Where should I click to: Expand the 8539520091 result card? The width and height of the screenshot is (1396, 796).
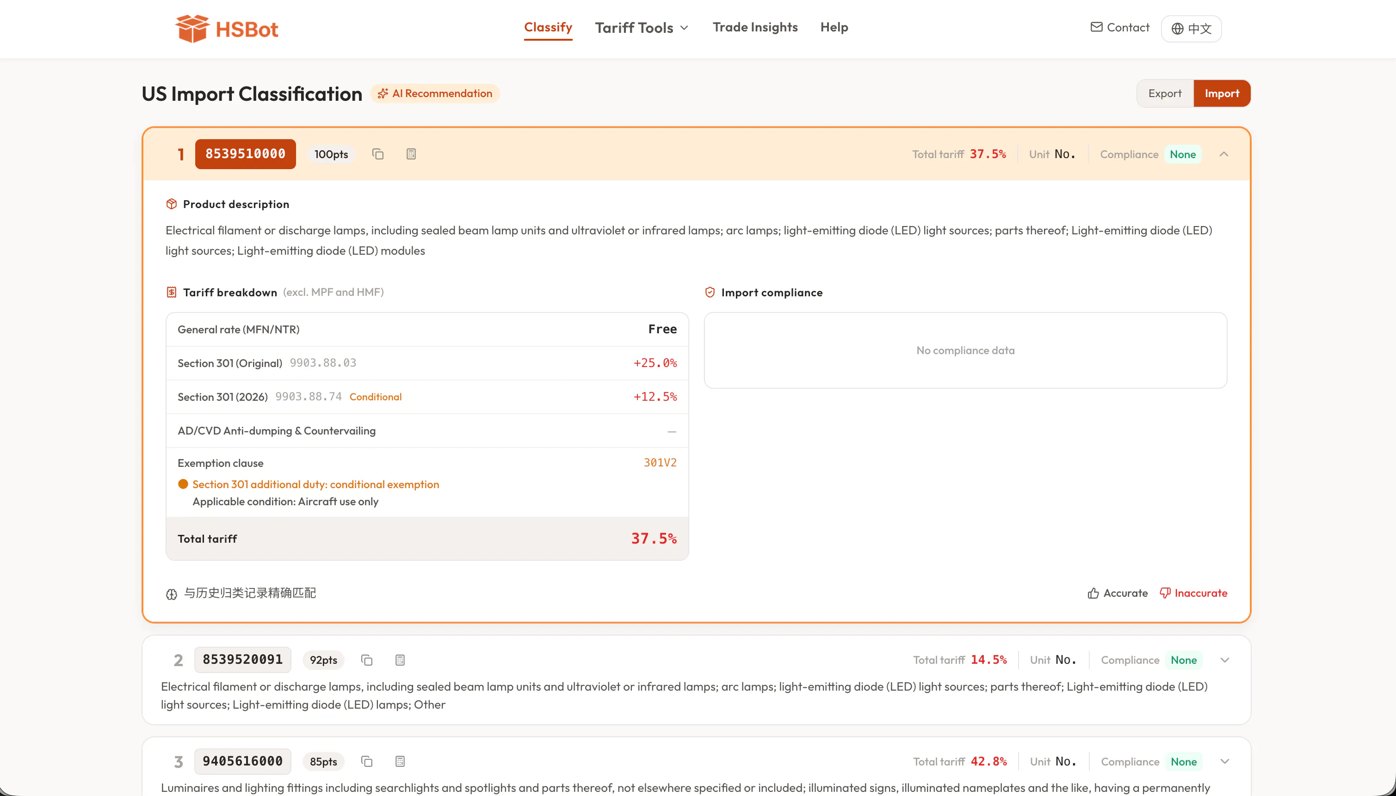[x=1225, y=660]
